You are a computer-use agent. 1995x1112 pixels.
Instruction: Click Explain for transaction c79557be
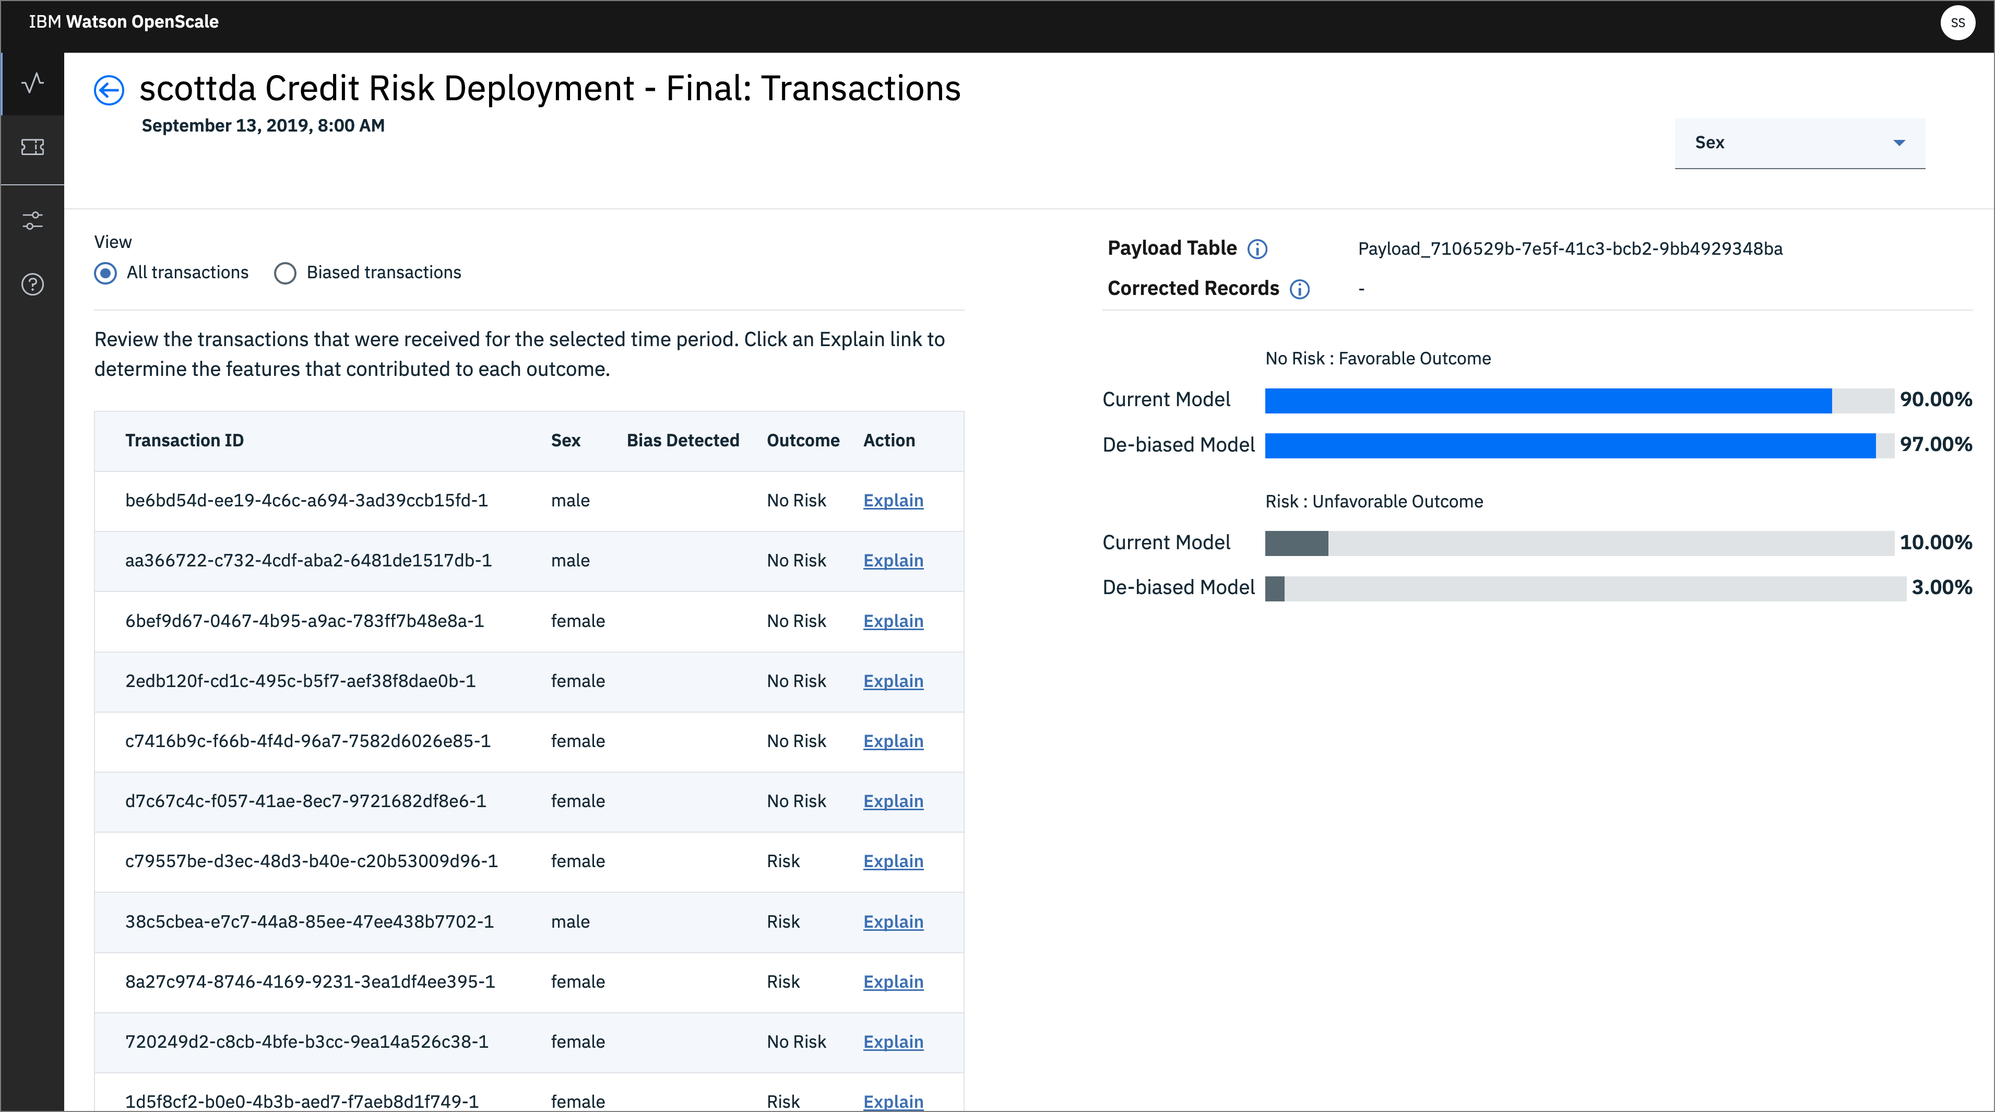893,861
